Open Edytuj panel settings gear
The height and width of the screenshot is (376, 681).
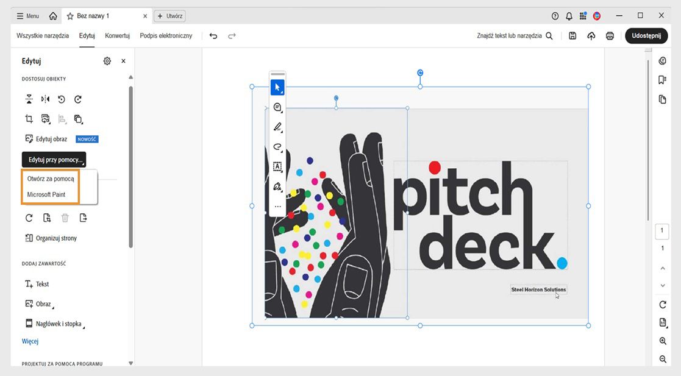pos(107,61)
